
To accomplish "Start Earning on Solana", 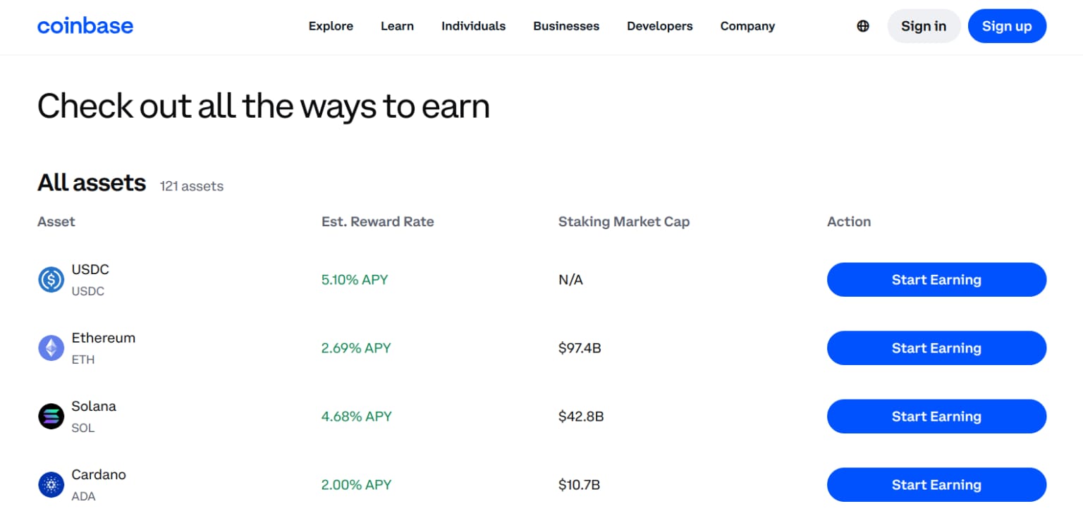I will (936, 417).
